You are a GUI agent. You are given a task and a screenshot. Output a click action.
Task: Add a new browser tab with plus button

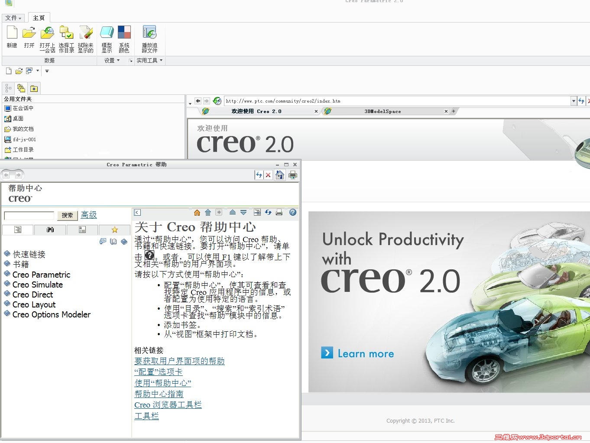(454, 111)
